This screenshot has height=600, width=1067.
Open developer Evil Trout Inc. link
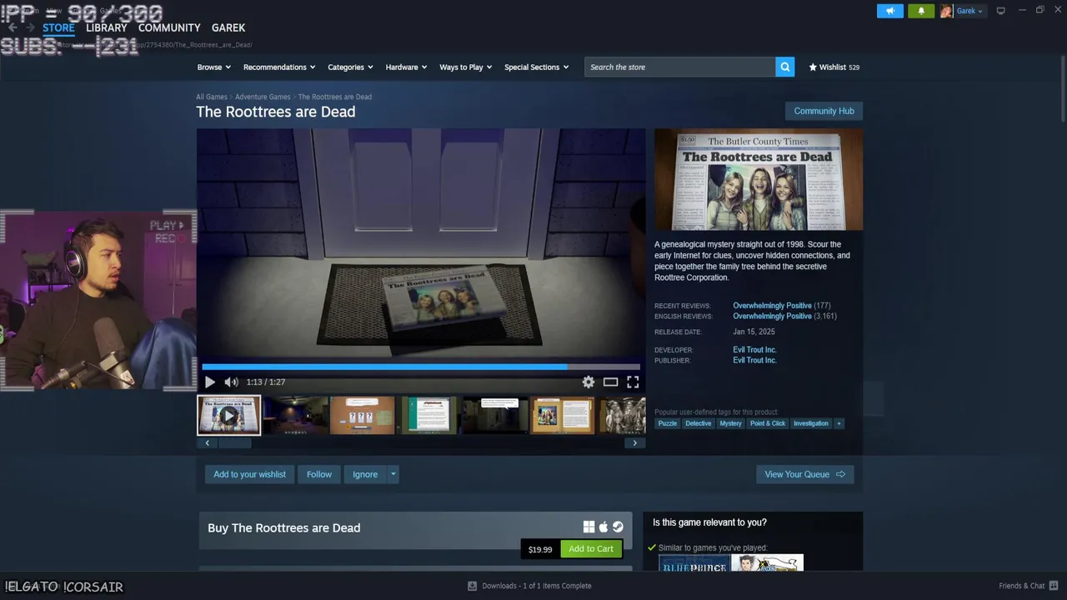(x=754, y=350)
